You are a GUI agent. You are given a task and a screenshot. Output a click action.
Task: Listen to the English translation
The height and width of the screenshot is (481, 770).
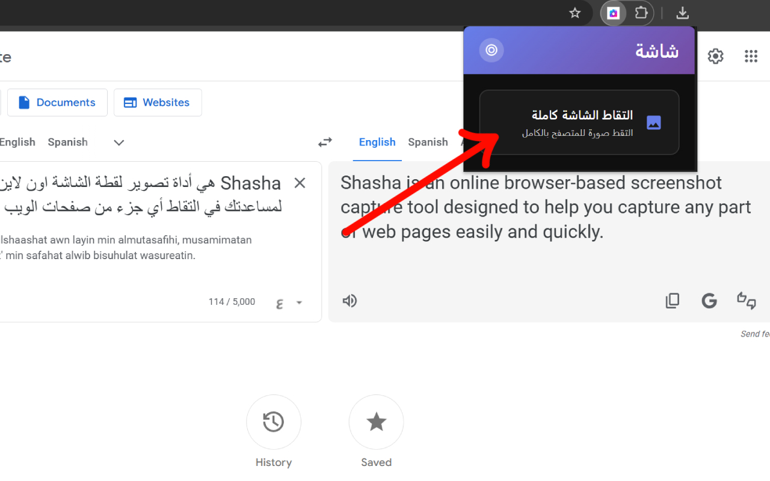(350, 301)
